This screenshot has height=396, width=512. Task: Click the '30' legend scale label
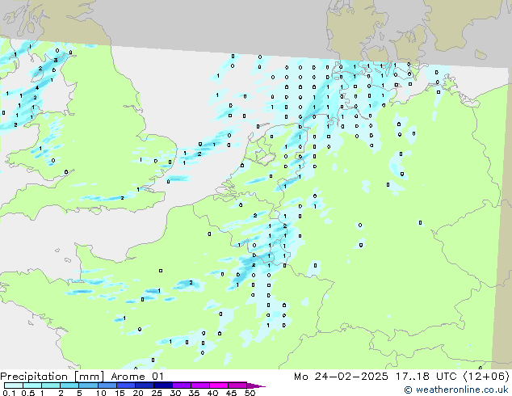coord(175,393)
